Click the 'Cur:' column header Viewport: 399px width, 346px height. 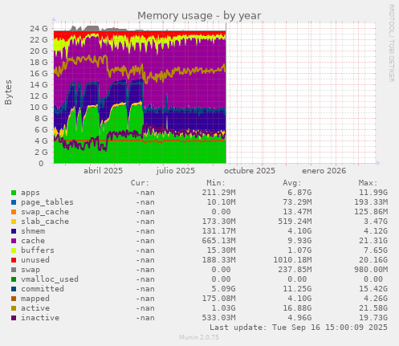click(x=140, y=183)
